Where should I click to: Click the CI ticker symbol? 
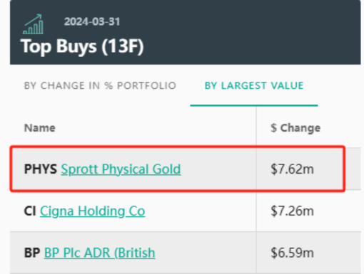30,211
